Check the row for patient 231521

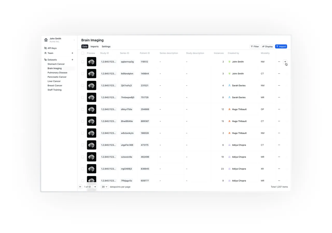83,86
